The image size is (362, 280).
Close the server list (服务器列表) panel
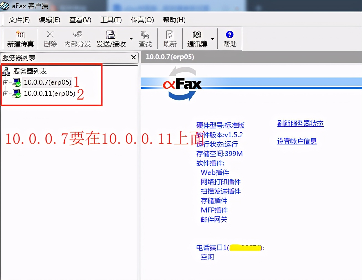[x=134, y=57]
